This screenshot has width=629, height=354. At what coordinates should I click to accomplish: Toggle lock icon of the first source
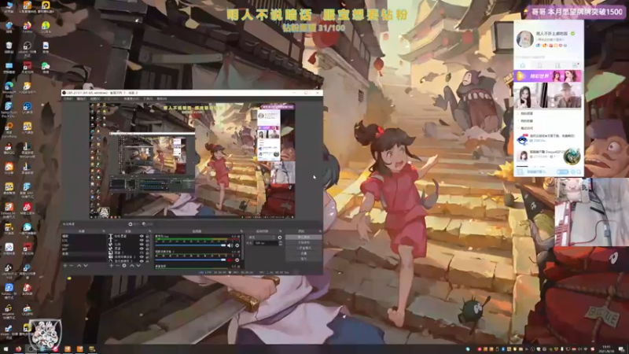147,236
